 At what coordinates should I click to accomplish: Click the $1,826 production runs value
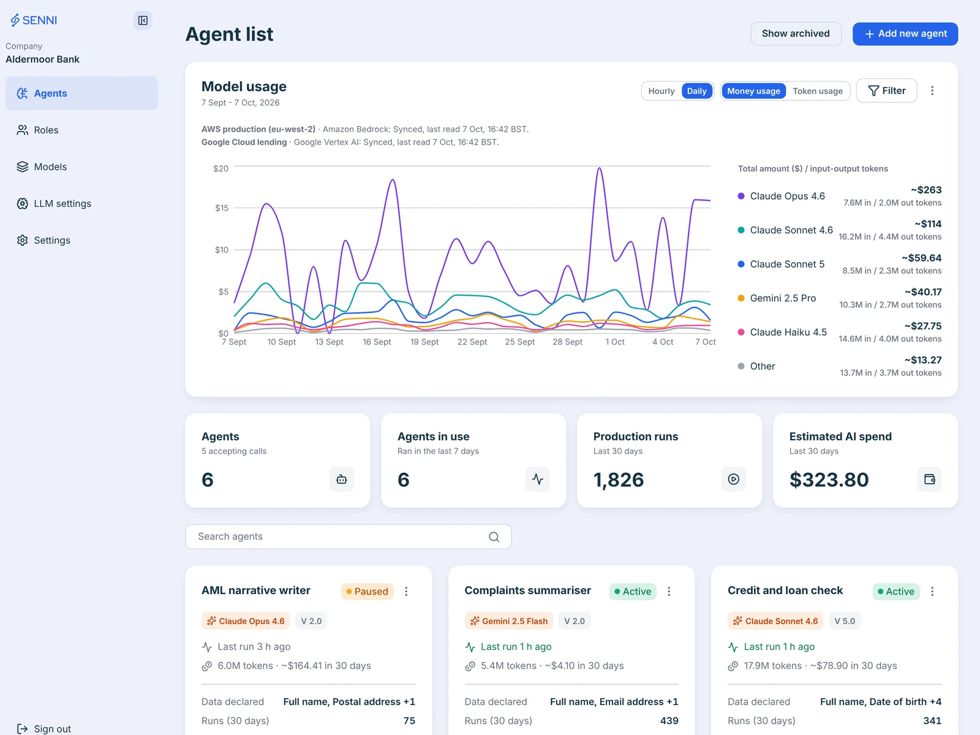(619, 480)
